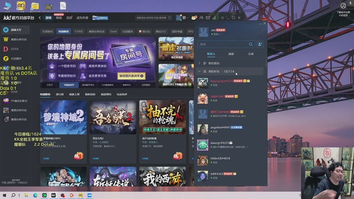Click the 解锁我的房间号 banner button
The width and height of the screenshot is (354, 199).
pos(131,76)
